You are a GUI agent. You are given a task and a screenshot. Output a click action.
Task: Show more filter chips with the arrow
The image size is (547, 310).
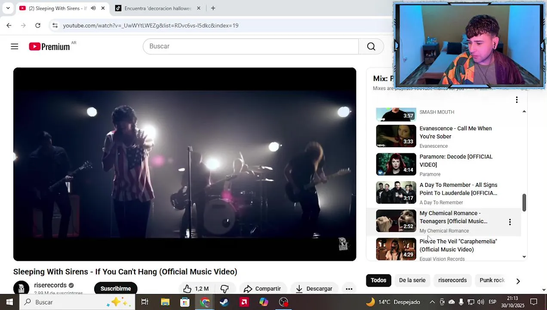click(518, 281)
